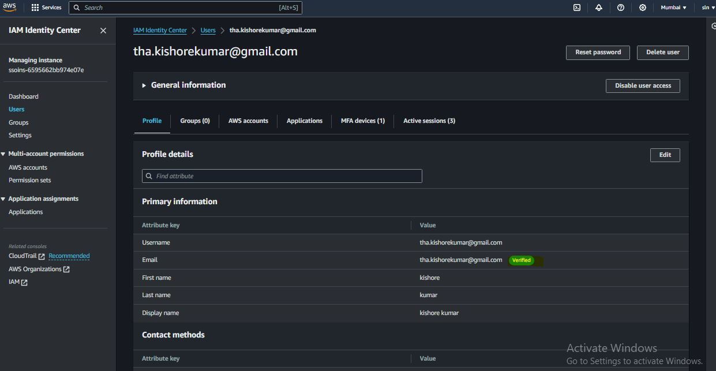Viewport: 716px width, 371px height.
Task: Switch to the Active sessions tab
Action: tap(429, 121)
